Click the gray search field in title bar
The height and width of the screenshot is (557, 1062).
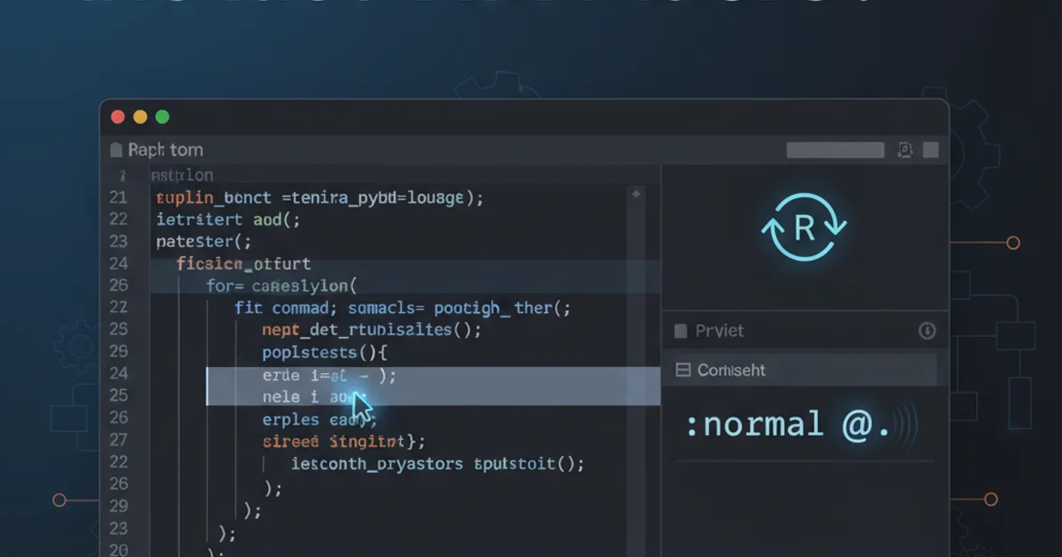point(835,150)
